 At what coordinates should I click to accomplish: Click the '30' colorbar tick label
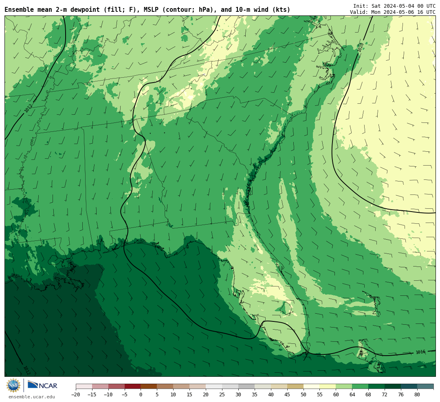pos(238,395)
